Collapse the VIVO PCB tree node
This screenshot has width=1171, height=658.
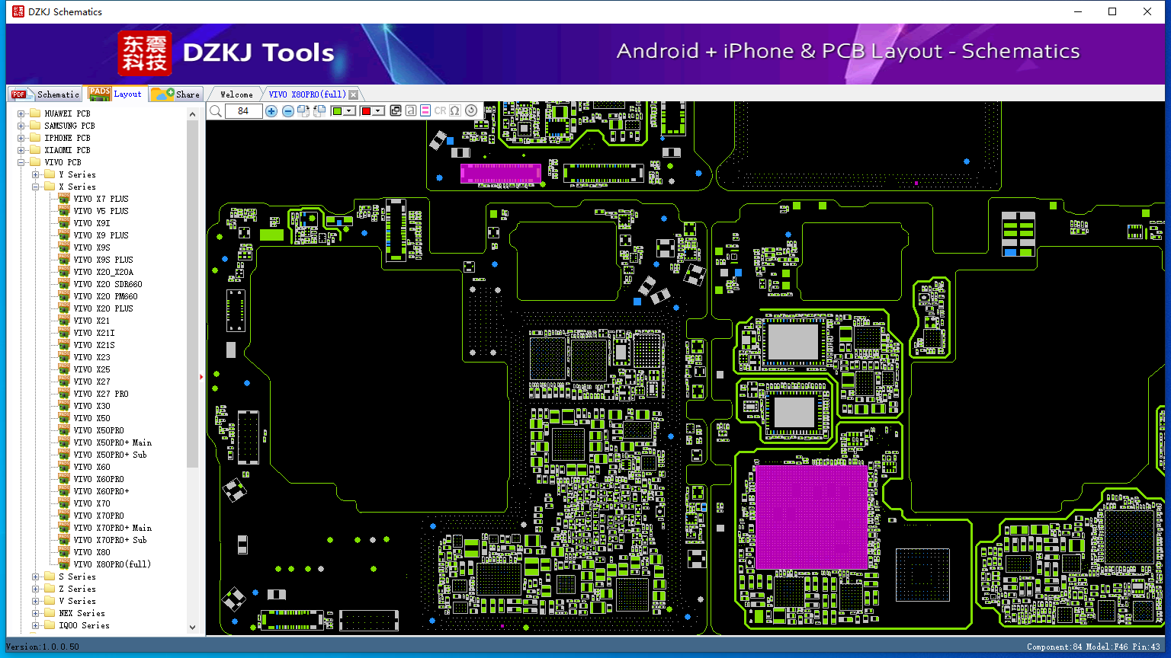pos(21,162)
